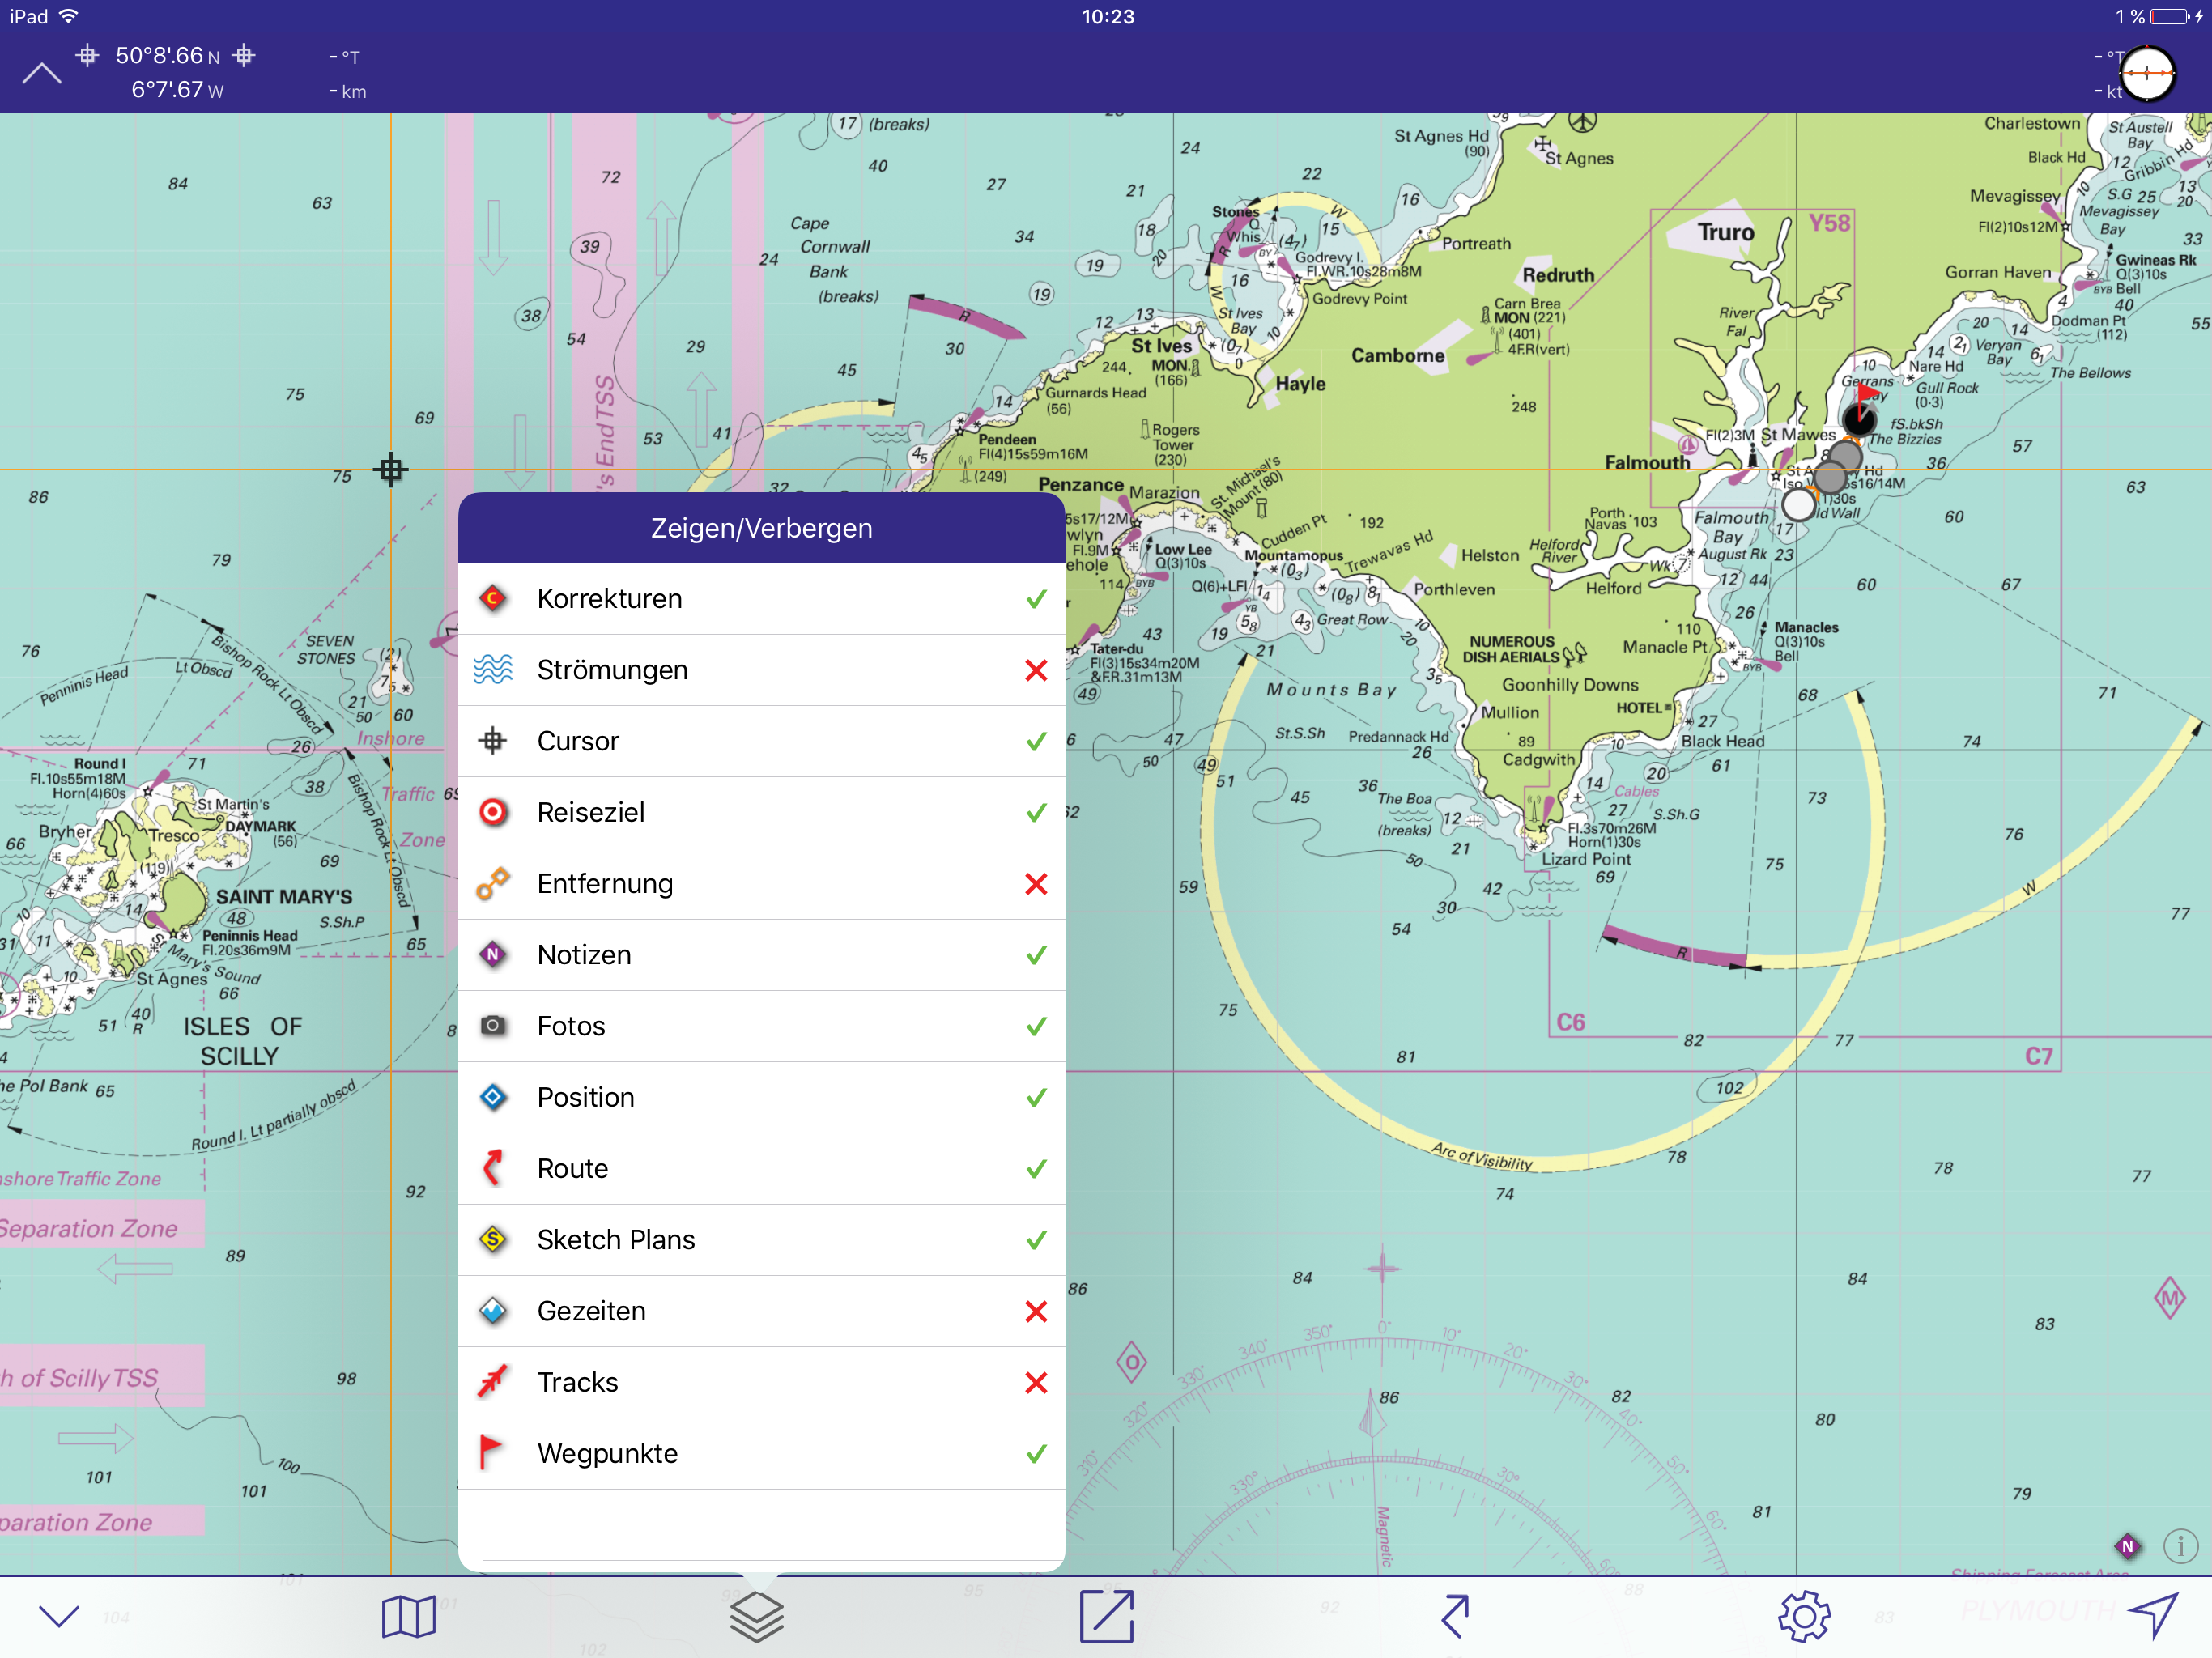Select the route planning arrow icon
Screen dimensions: 2212x1658
click(1455, 1616)
